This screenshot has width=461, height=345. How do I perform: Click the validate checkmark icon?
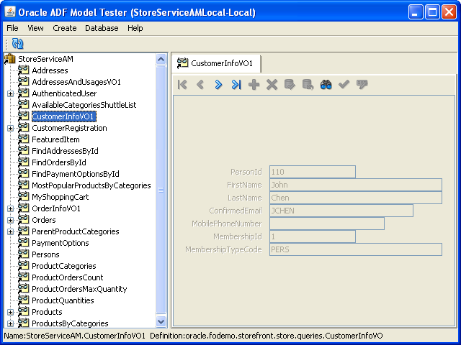[x=344, y=85]
